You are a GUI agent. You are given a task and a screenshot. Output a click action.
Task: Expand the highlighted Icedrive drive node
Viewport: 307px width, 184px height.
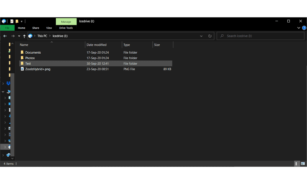point(5,147)
